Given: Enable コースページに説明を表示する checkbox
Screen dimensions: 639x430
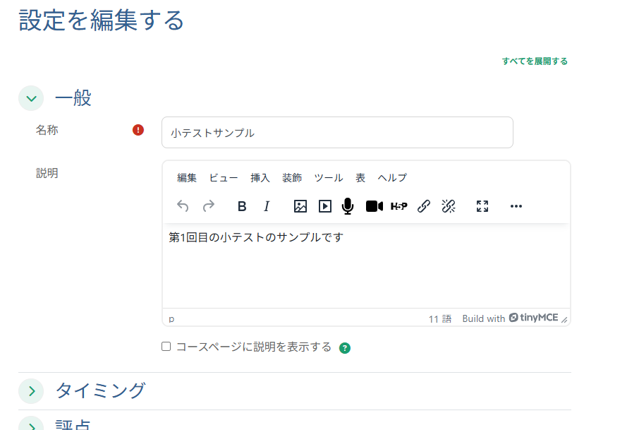Looking at the screenshot, I should click(x=166, y=347).
